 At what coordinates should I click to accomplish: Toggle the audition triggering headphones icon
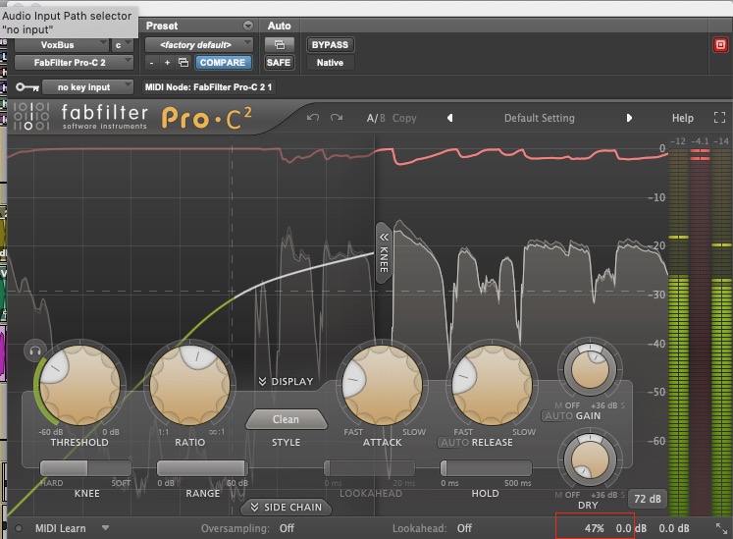[x=34, y=350]
